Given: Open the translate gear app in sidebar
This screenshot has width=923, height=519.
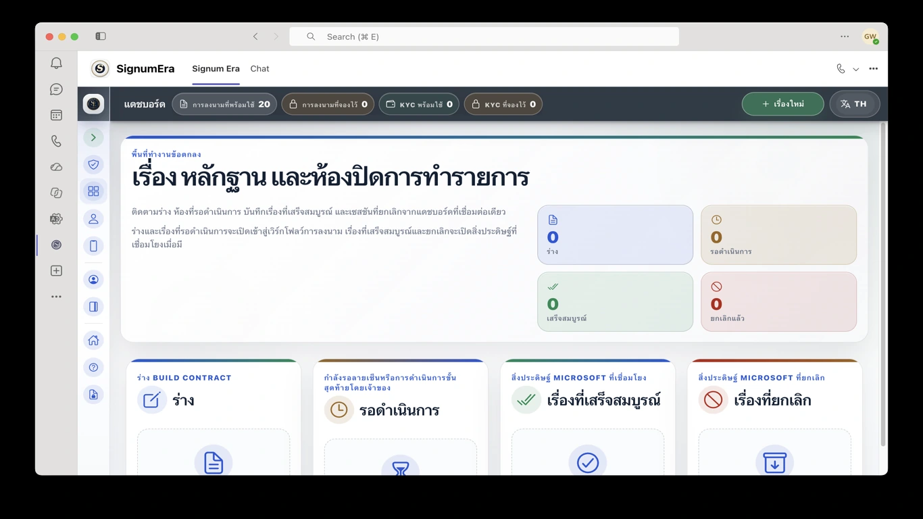Looking at the screenshot, I should tap(56, 219).
